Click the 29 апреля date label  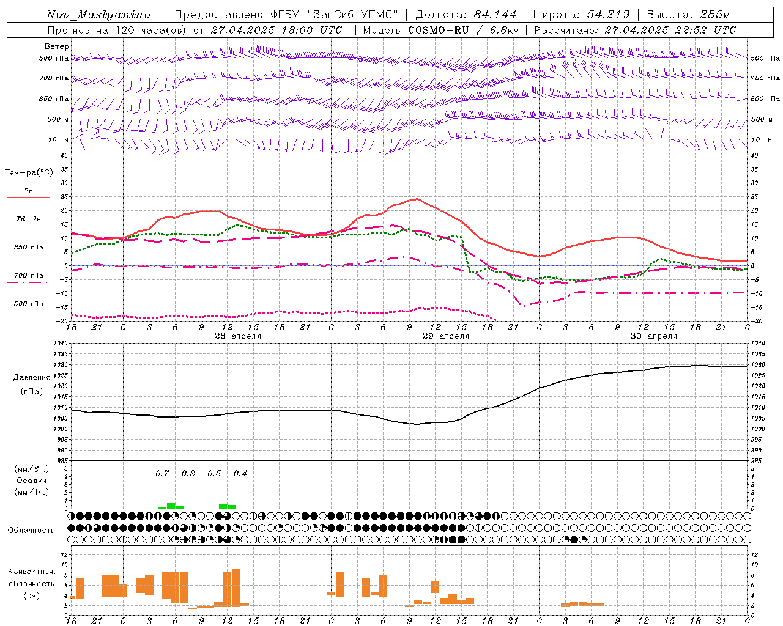coord(446,336)
